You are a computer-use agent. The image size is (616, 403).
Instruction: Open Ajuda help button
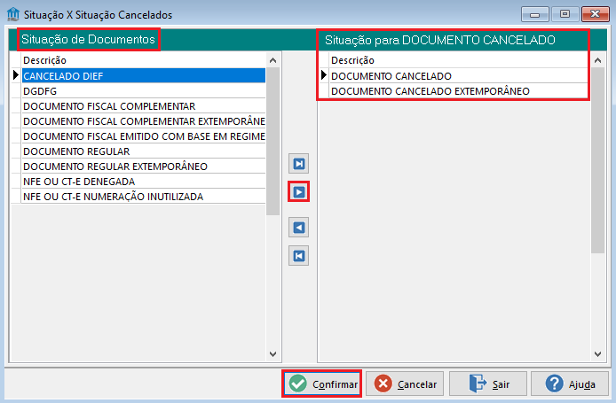coord(570,384)
